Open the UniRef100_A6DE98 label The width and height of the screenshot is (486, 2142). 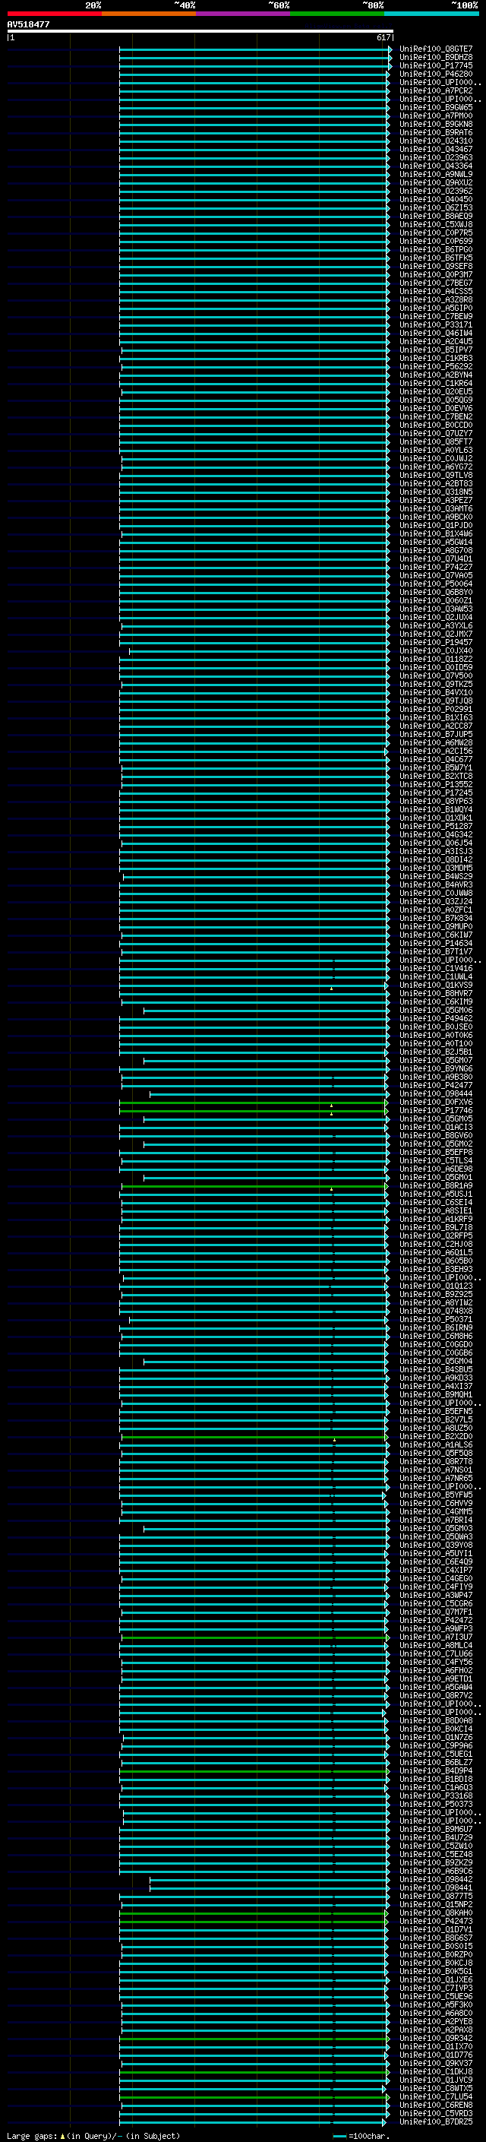tap(435, 1169)
